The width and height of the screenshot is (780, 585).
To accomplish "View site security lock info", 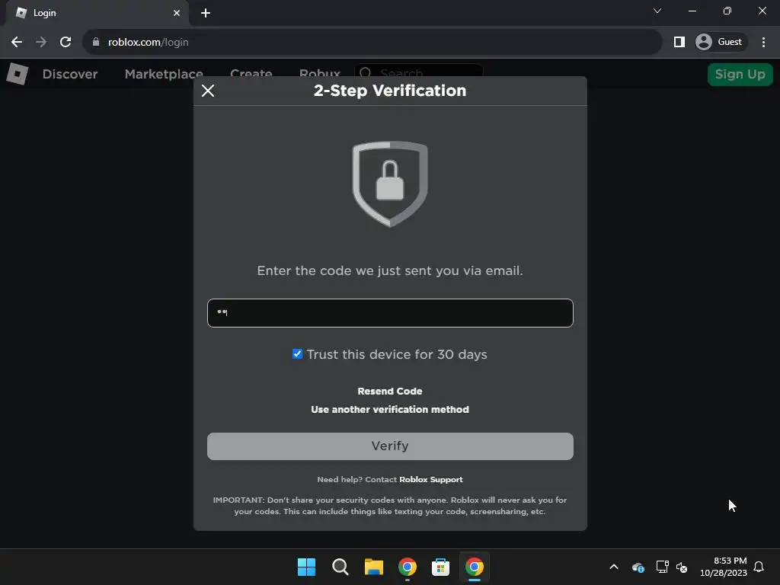I will pos(96,43).
